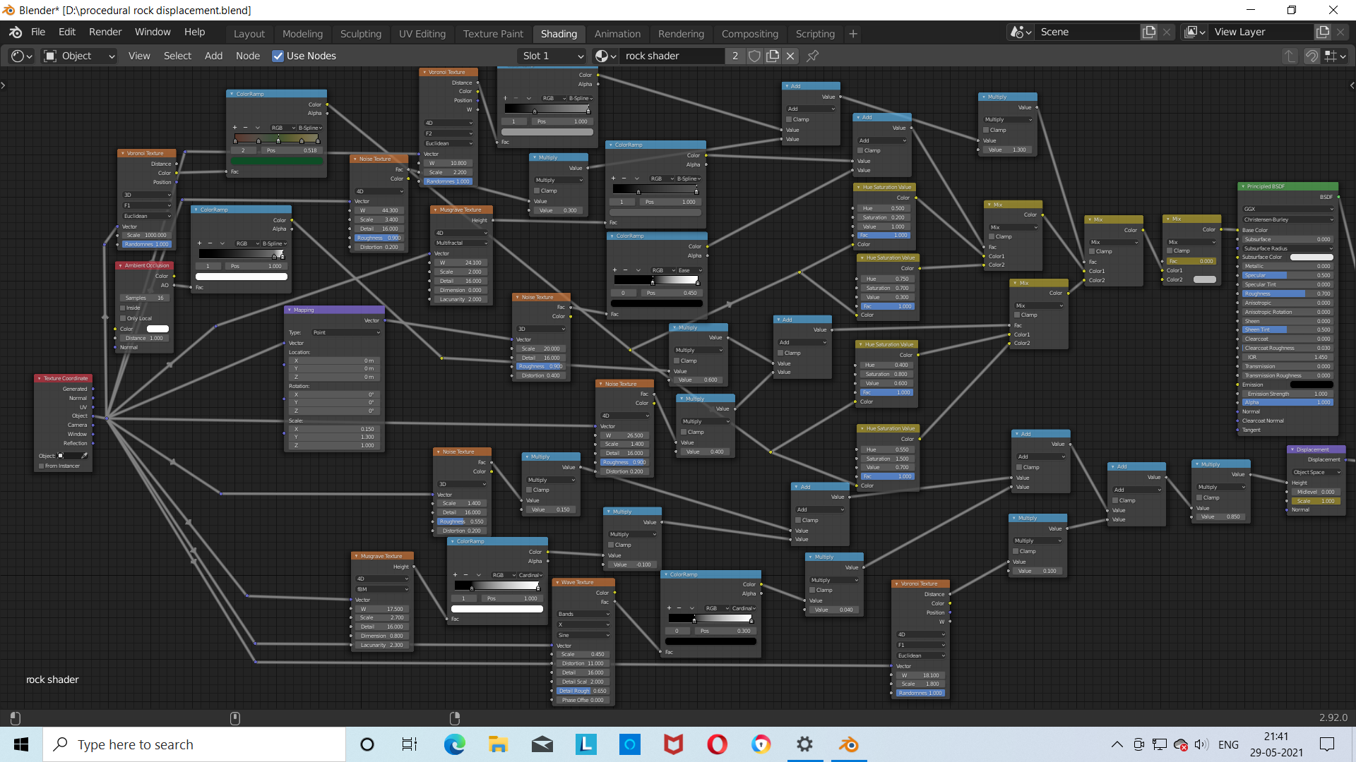This screenshot has height=762, width=1356.
Task: Add a new view layer icon
Action: pyautogui.click(x=1323, y=32)
